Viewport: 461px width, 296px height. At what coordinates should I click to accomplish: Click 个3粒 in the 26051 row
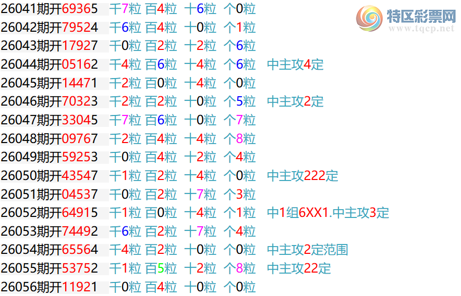click(x=239, y=194)
